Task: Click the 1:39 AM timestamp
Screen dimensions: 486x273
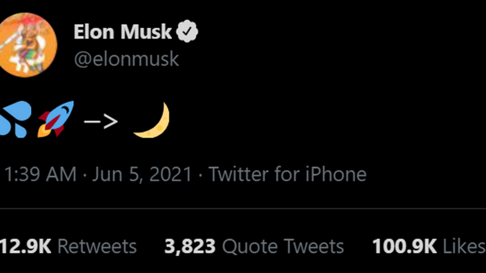Action: click(40, 174)
